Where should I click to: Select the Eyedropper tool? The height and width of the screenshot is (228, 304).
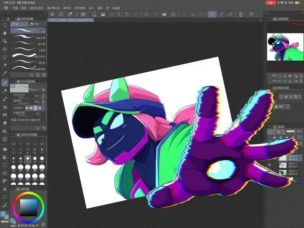click(x=5, y=73)
